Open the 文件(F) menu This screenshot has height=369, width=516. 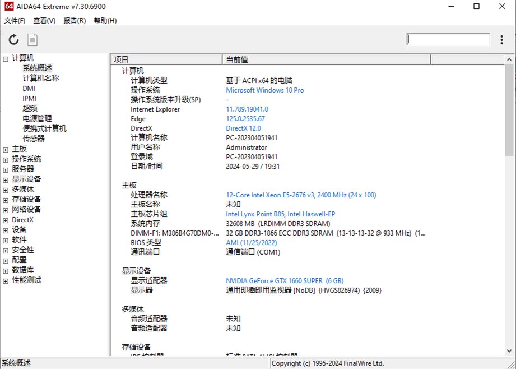15,21
